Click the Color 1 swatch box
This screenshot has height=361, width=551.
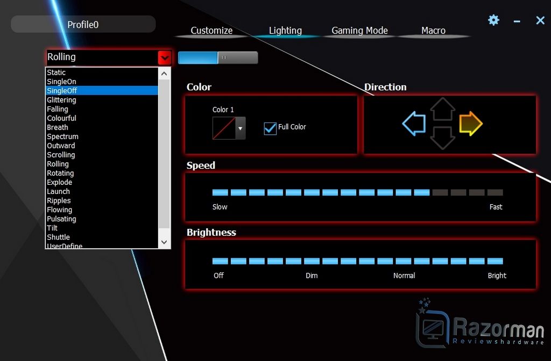224,128
